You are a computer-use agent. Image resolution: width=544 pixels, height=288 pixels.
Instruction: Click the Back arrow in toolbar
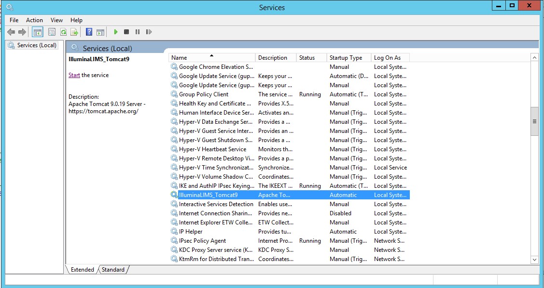[11, 32]
